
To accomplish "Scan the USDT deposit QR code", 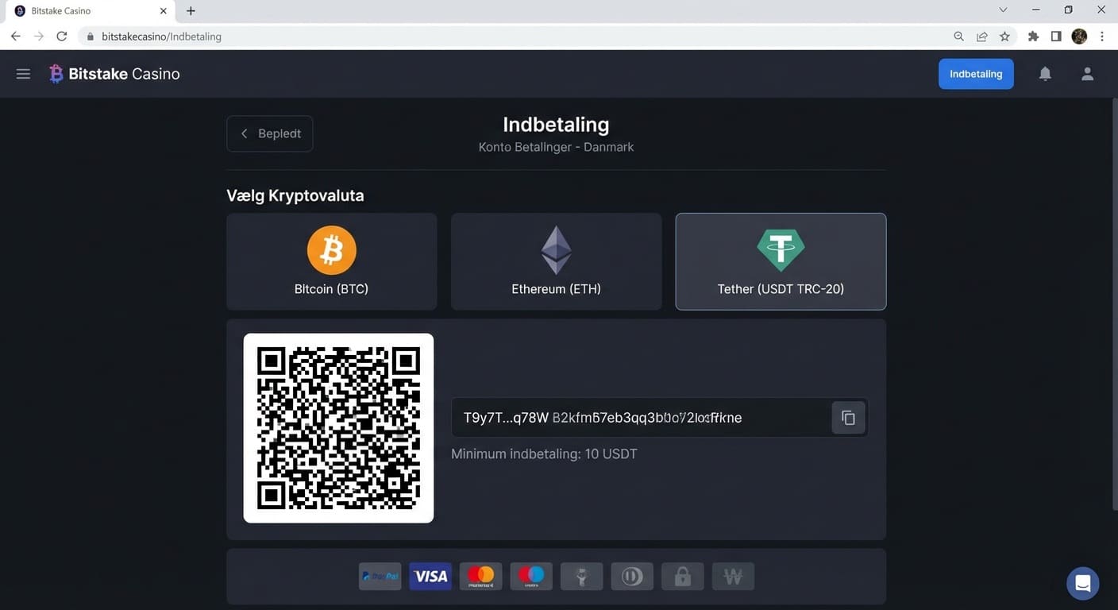I will pyautogui.click(x=338, y=427).
